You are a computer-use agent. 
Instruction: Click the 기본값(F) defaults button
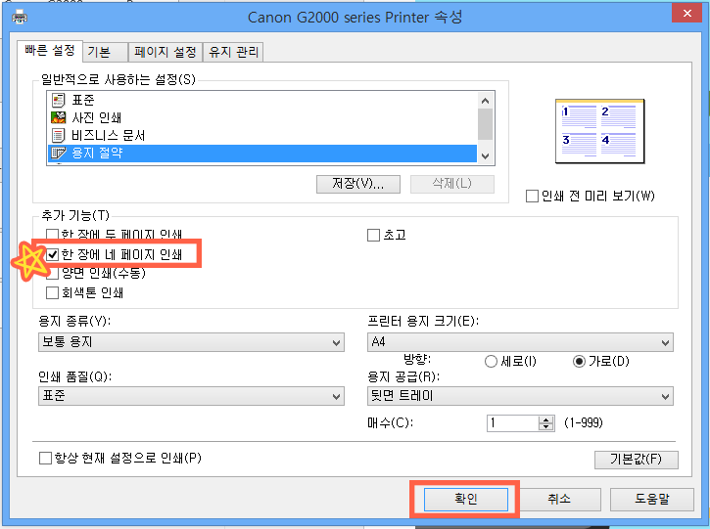[637, 460]
